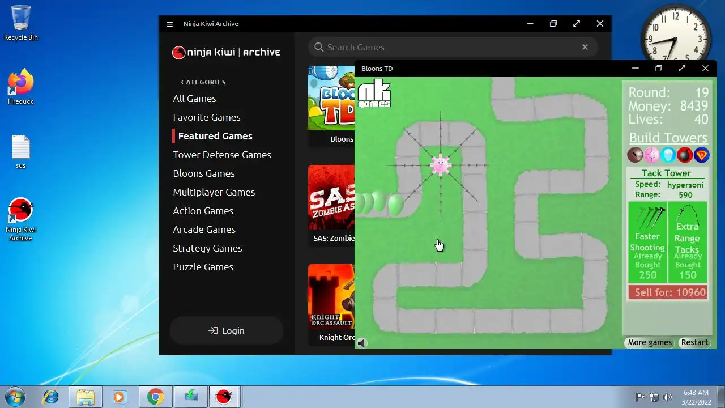
Task: Focus the Search Games input field
Action: click(453, 47)
